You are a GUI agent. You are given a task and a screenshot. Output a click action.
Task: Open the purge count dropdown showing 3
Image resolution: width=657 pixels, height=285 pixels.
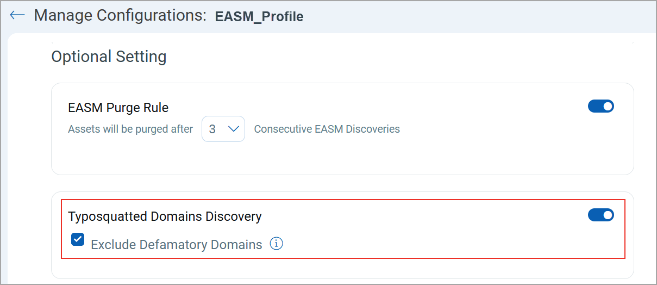223,129
